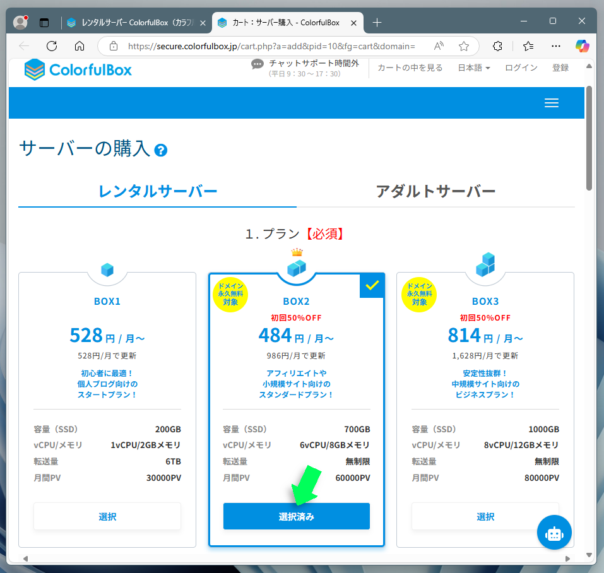
Task: Open Read aloud icon in address bar
Action: pos(439,46)
